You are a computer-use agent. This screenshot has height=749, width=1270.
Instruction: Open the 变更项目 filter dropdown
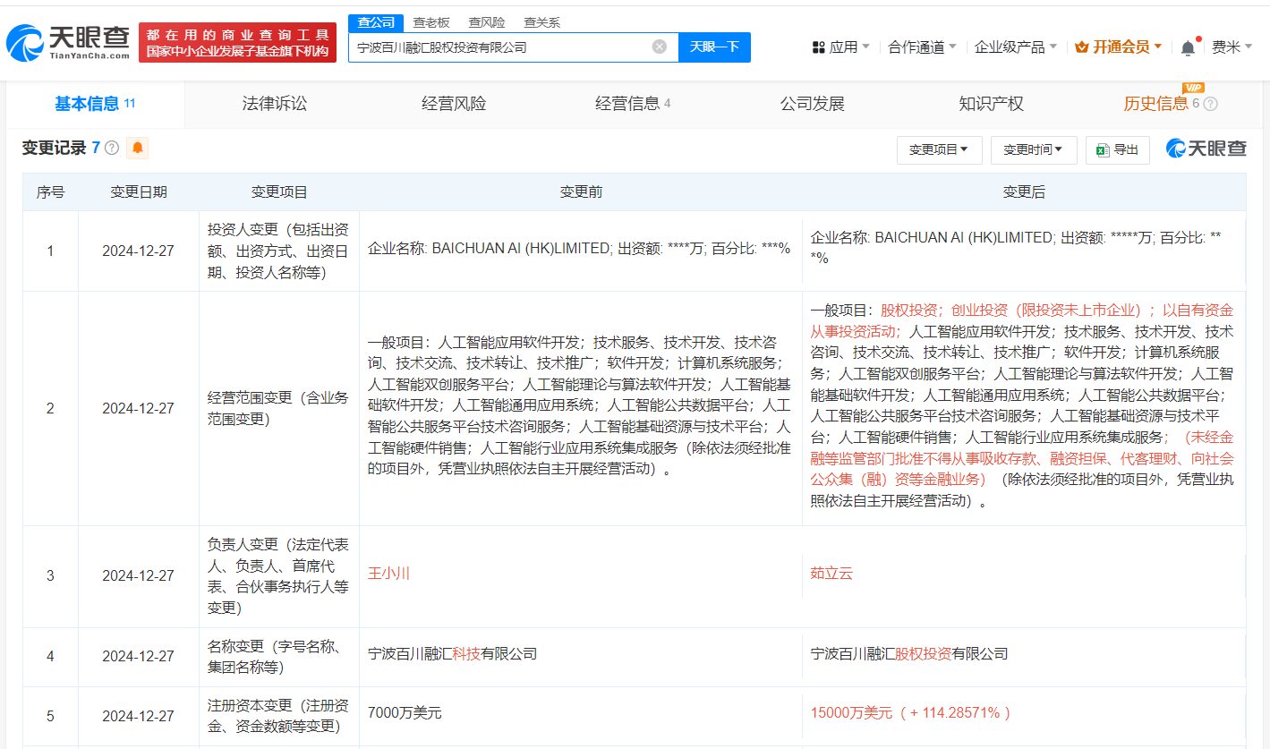tap(939, 150)
